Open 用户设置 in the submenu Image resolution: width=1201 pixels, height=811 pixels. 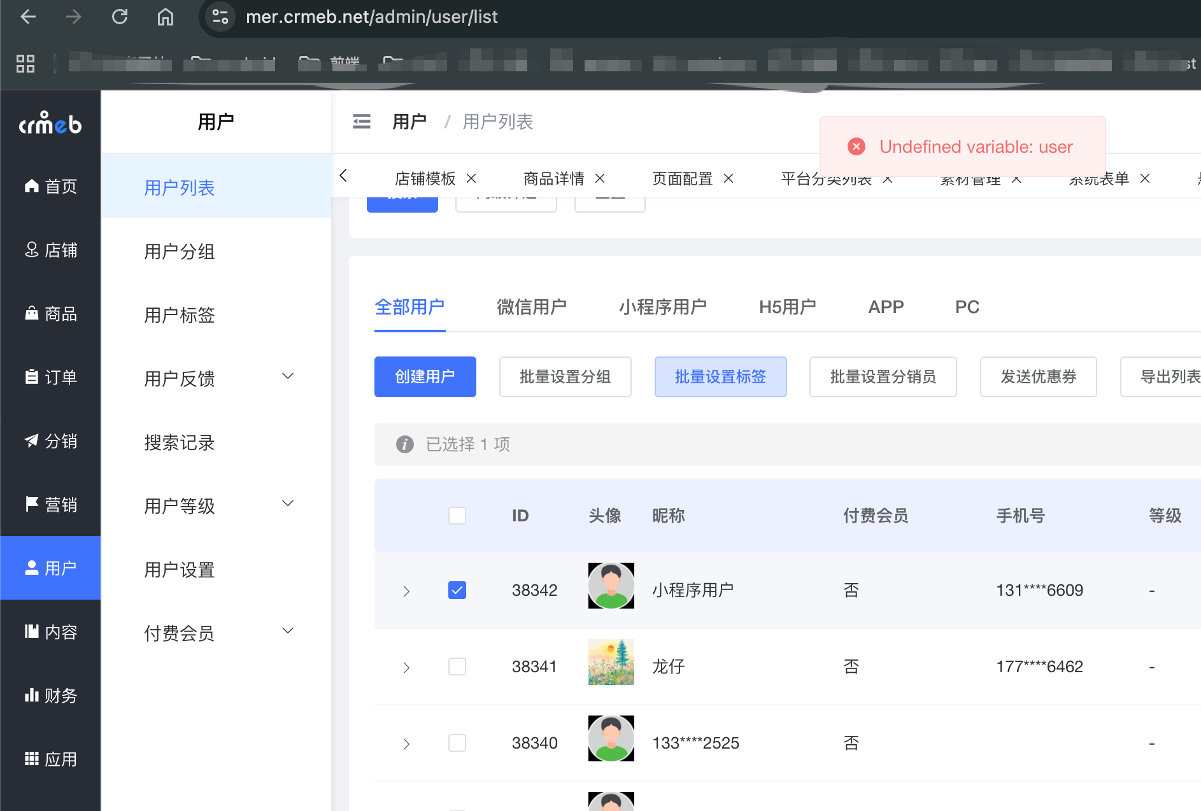(x=216, y=569)
